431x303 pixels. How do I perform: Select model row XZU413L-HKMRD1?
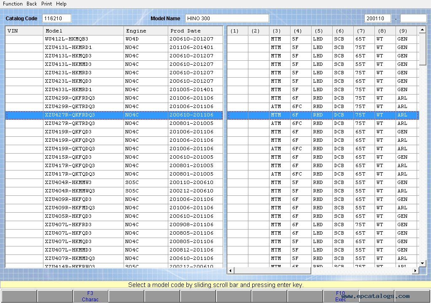pos(114,48)
